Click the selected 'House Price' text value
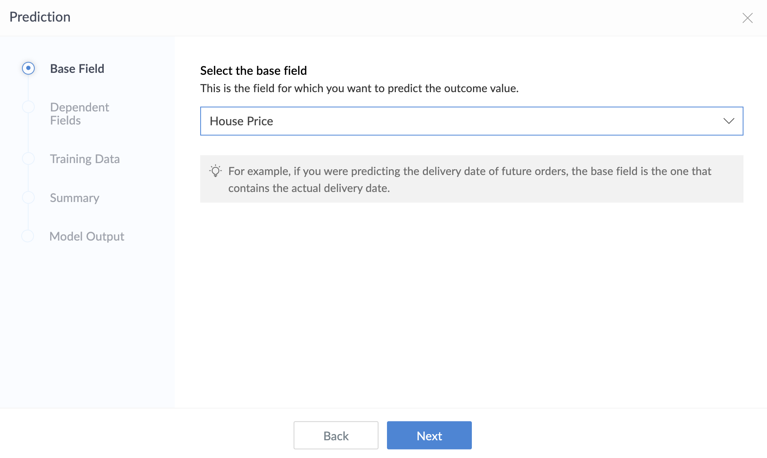 tap(241, 121)
